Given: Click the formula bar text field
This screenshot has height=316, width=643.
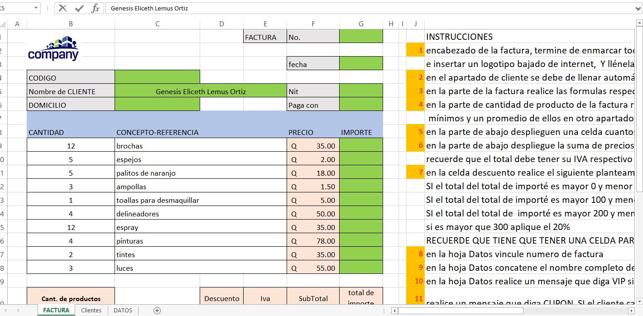Looking at the screenshot, I should [362, 8].
